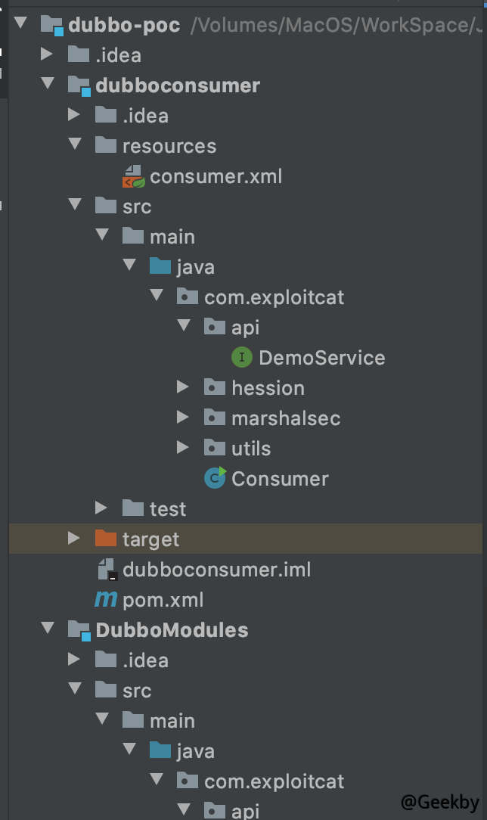
Task: Click the Consumer runnable class icon
Action: click(x=216, y=478)
